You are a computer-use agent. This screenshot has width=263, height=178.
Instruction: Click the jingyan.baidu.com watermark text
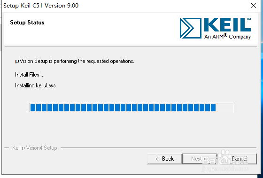(225, 169)
